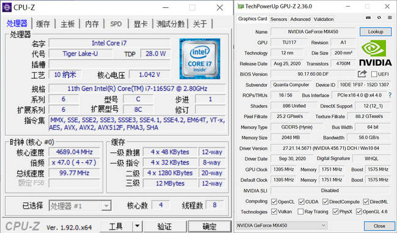Click the NVIDIA logo image

(x=375, y=53)
